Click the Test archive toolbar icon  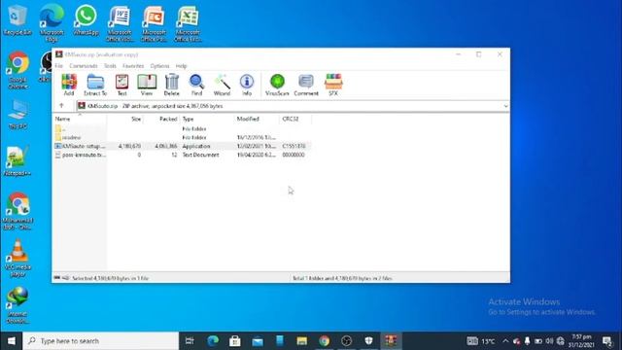121,85
